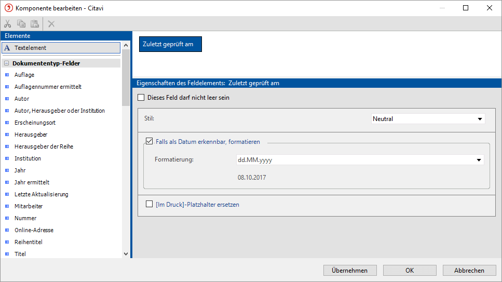Image resolution: width=502 pixels, height=282 pixels.
Task: Enable 'Dieses Feld darf nicht leer sein'
Action: (x=141, y=98)
